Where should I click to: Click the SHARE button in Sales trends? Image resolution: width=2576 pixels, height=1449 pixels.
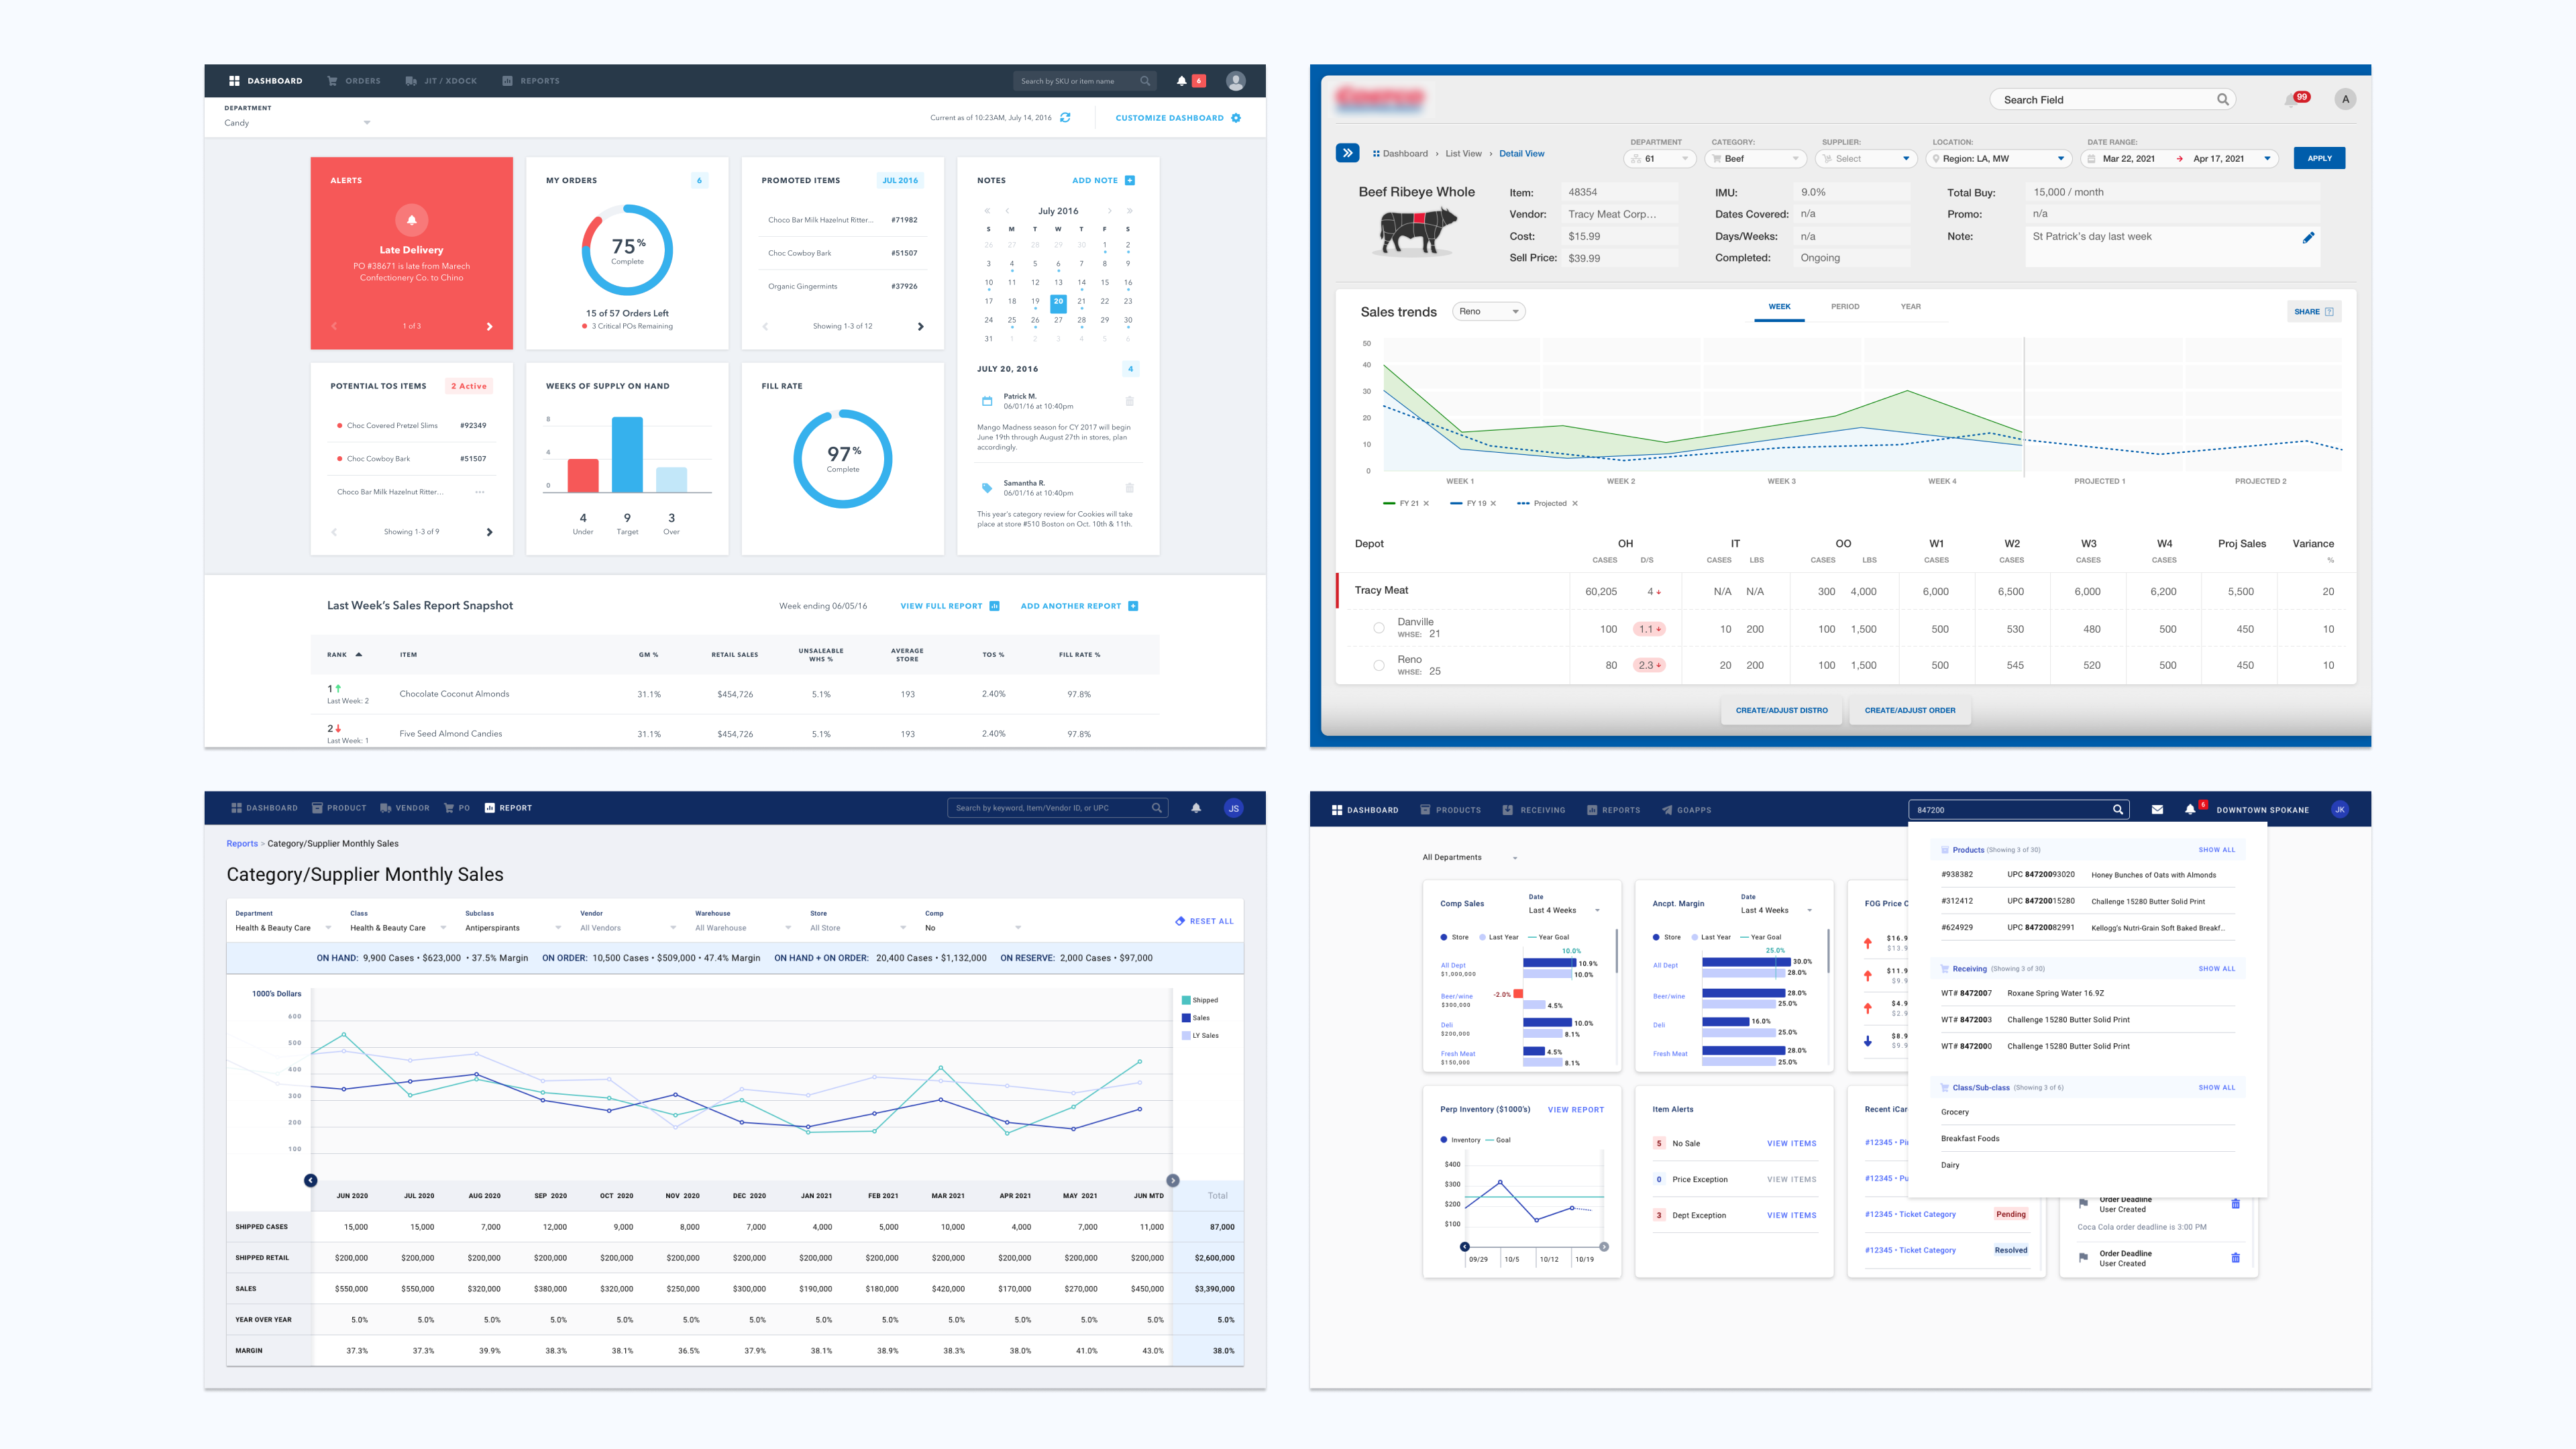(2313, 311)
